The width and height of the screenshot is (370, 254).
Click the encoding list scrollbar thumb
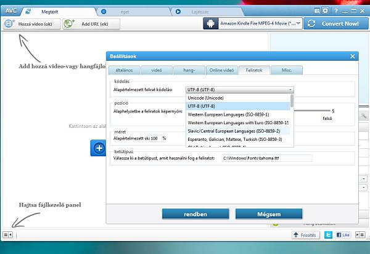[x=292, y=100]
